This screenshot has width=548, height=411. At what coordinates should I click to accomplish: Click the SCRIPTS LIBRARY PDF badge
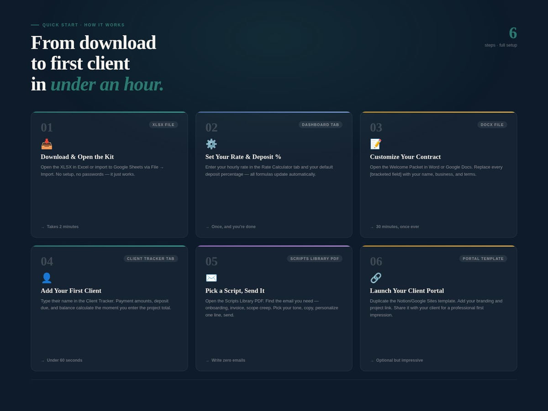[315, 258]
